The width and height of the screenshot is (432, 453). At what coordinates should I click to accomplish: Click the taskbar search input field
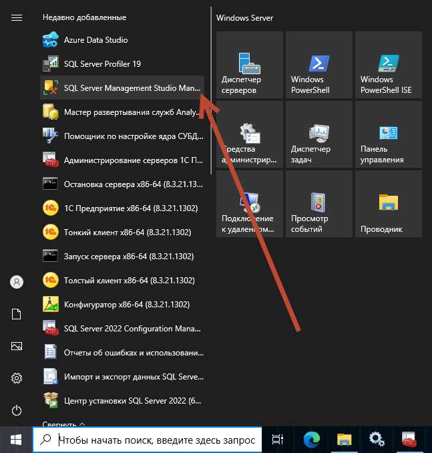(148, 440)
